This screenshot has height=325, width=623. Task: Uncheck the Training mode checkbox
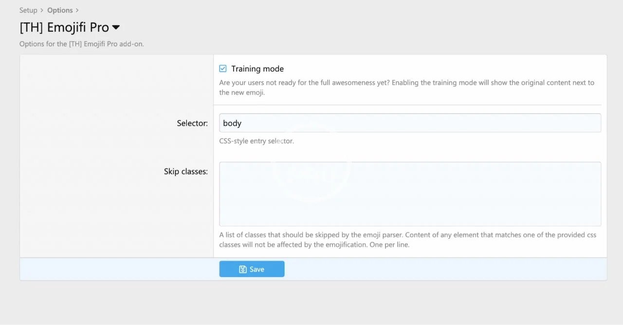click(x=223, y=69)
